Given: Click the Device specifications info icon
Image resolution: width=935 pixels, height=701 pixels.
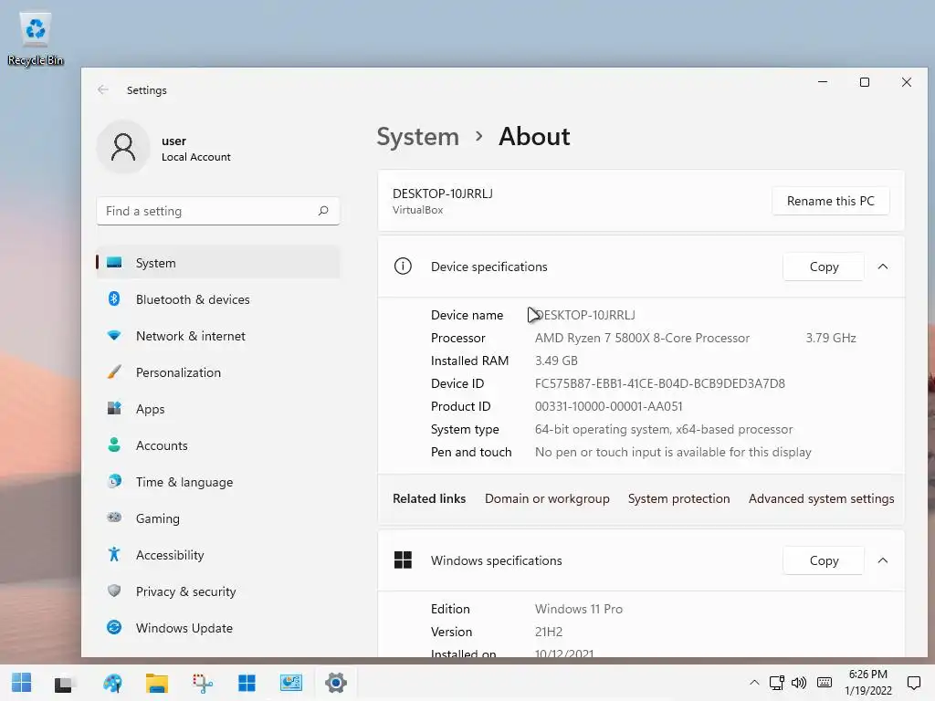Looking at the screenshot, I should click(403, 267).
